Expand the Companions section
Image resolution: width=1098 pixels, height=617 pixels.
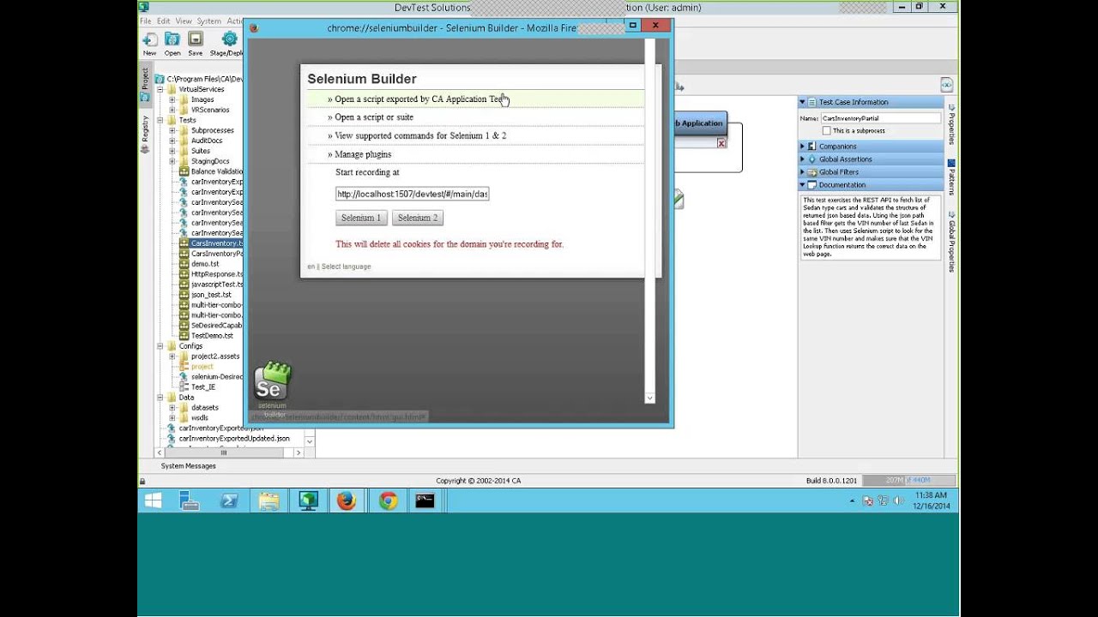803,147
